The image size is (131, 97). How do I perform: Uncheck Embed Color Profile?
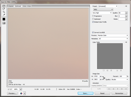pyautogui.click(x=93, y=22)
